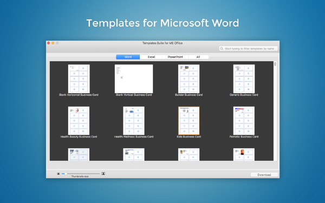Click the large thumbnail size icon
The height and width of the screenshot is (203, 325).
click(103, 173)
